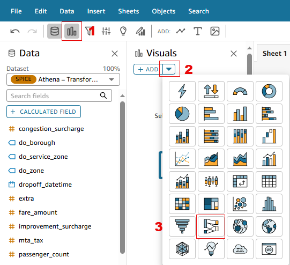Viewport: 290px width, 265px height.
Task: Pick the pivot table visual icon
Action: pos(240,181)
